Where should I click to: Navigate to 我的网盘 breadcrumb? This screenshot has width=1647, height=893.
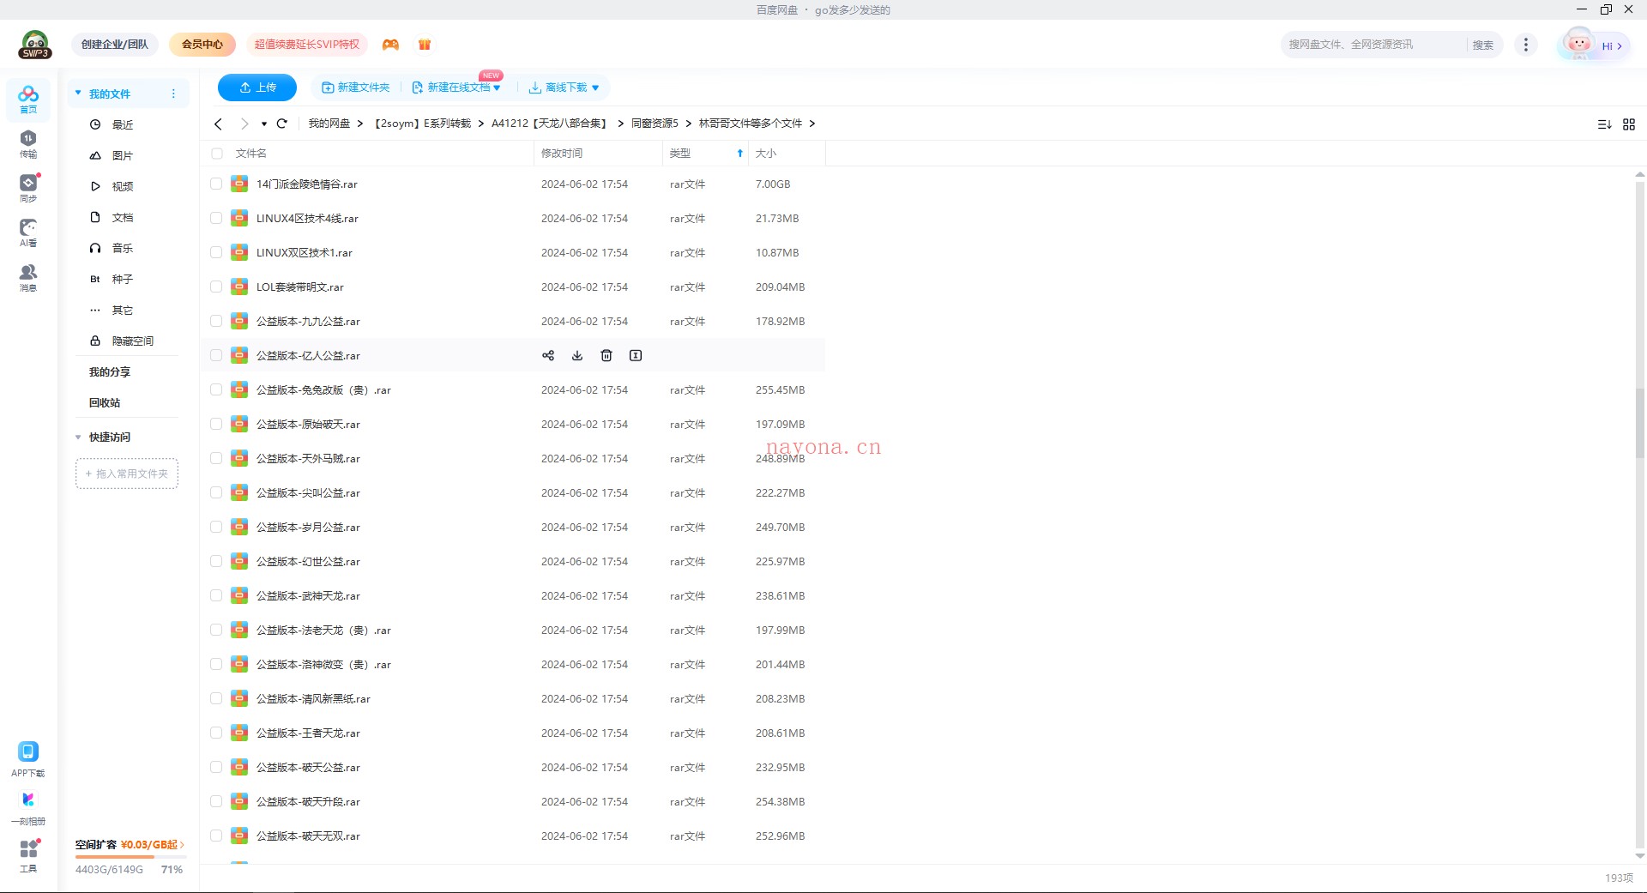(x=329, y=124)
